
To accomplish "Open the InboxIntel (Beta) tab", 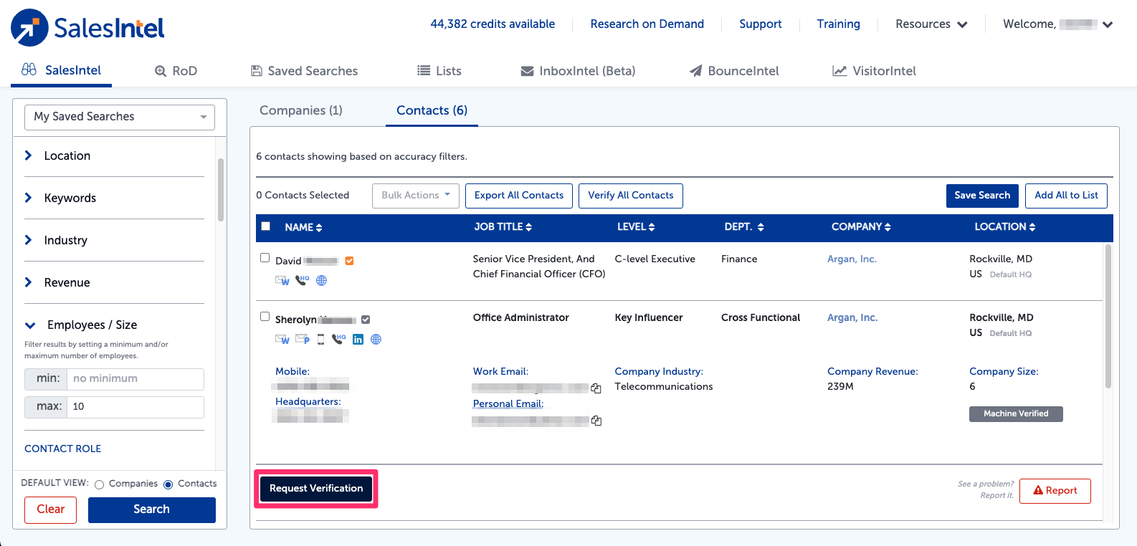I will 578,71.
